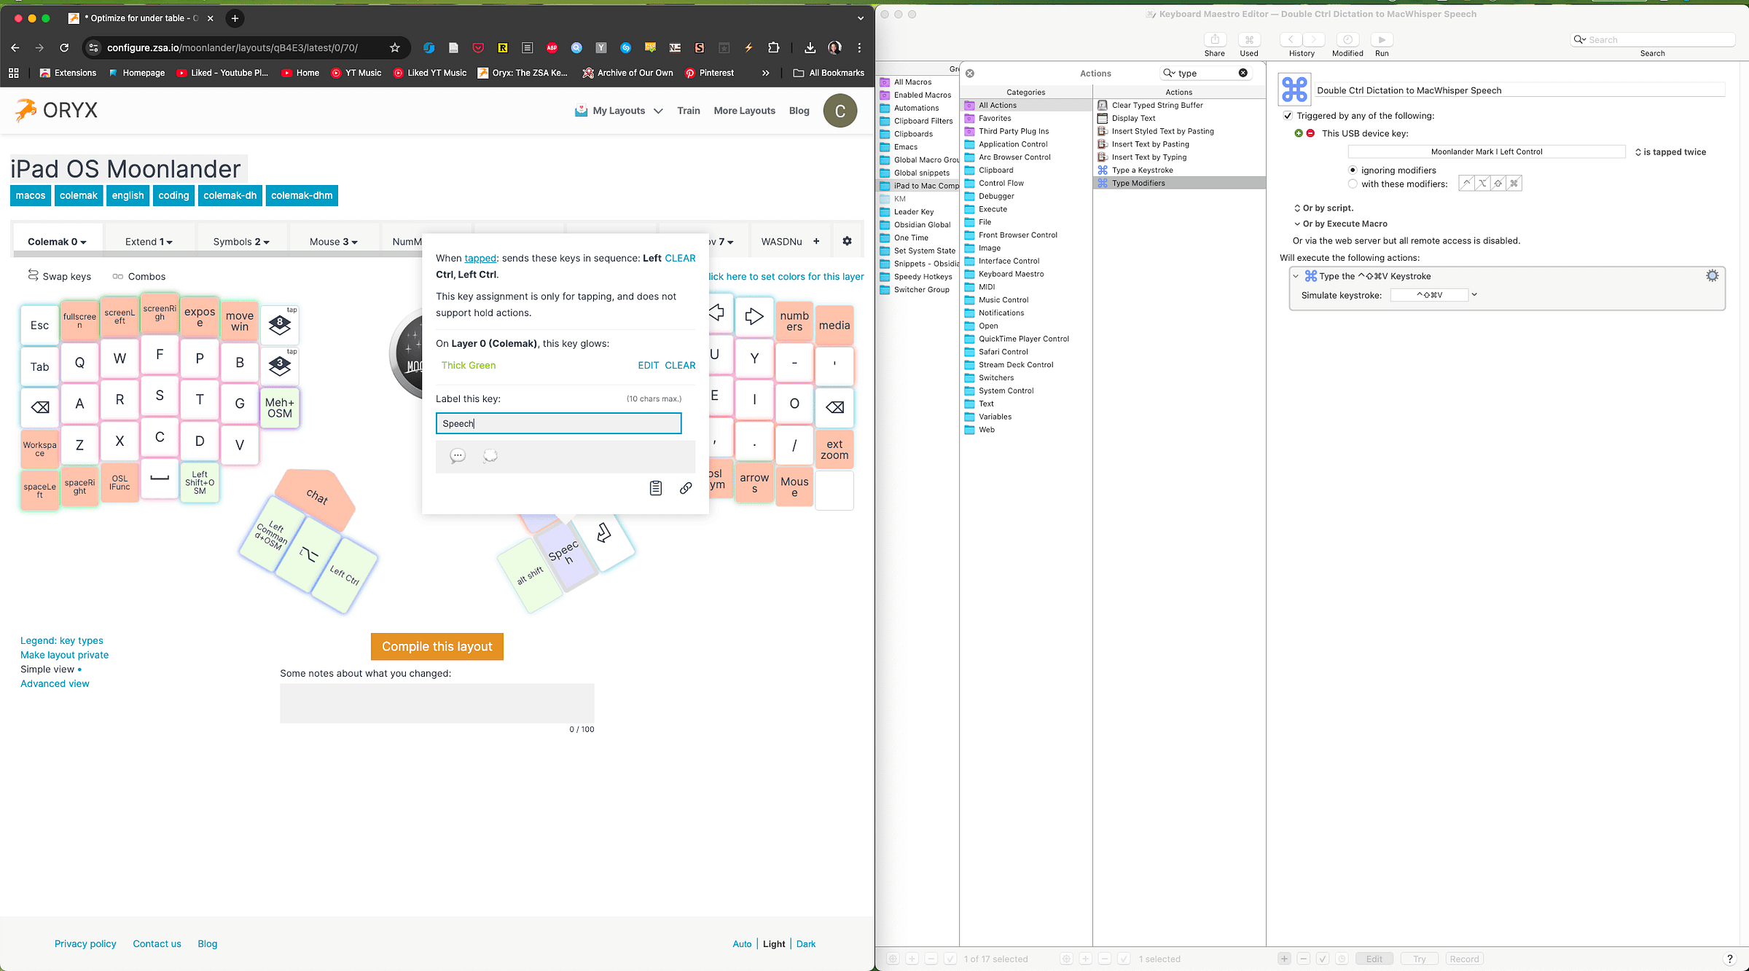
Task: Click the clipboard notes icon in key popup
Action: pos(655,488)
